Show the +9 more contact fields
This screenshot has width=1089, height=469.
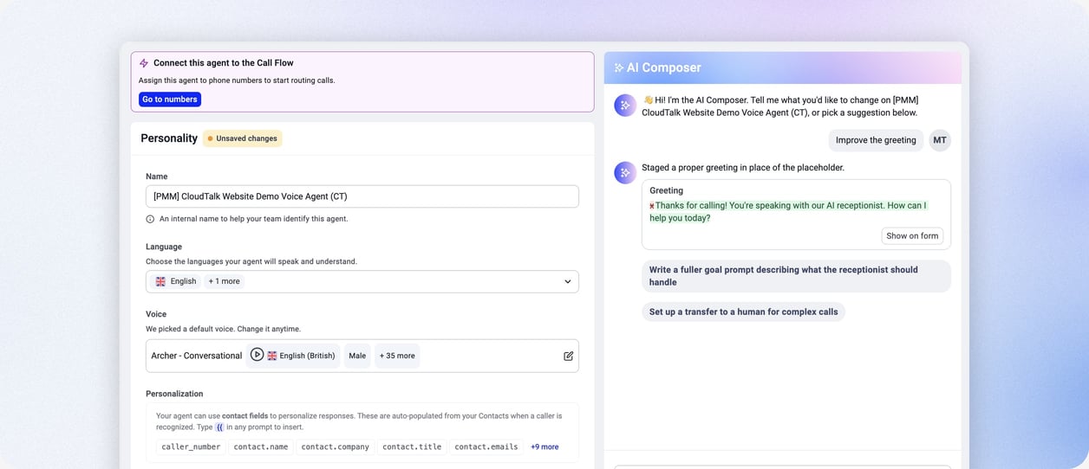click(544, 447)
